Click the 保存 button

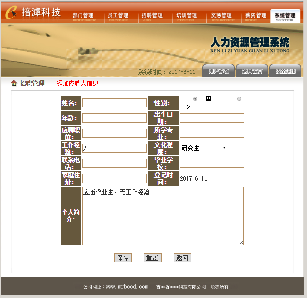point(123,258)
